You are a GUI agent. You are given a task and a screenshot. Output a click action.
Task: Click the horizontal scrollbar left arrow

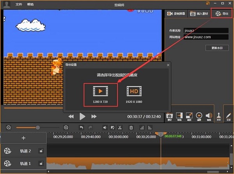click(x=48, y=172)
